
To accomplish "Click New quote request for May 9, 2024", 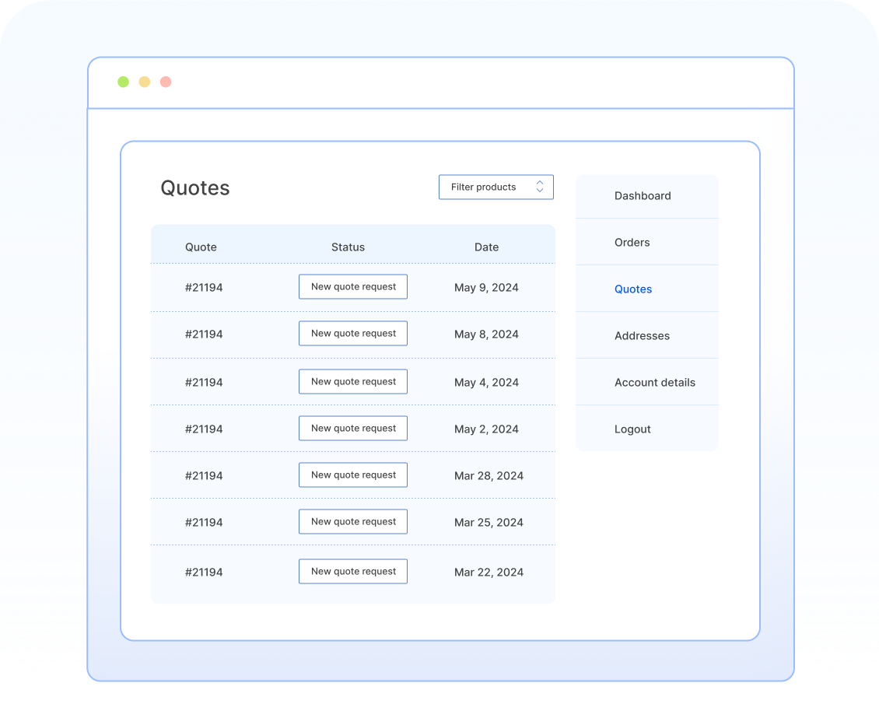I will (352, 286).
